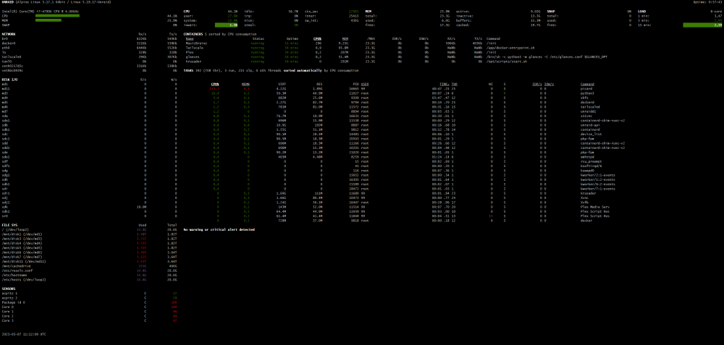Image resolution: width=724 pixels, height=345 pixels.
Task: Click the SENSORS section header
Action: pyautogui.click(x=9, y=289)
